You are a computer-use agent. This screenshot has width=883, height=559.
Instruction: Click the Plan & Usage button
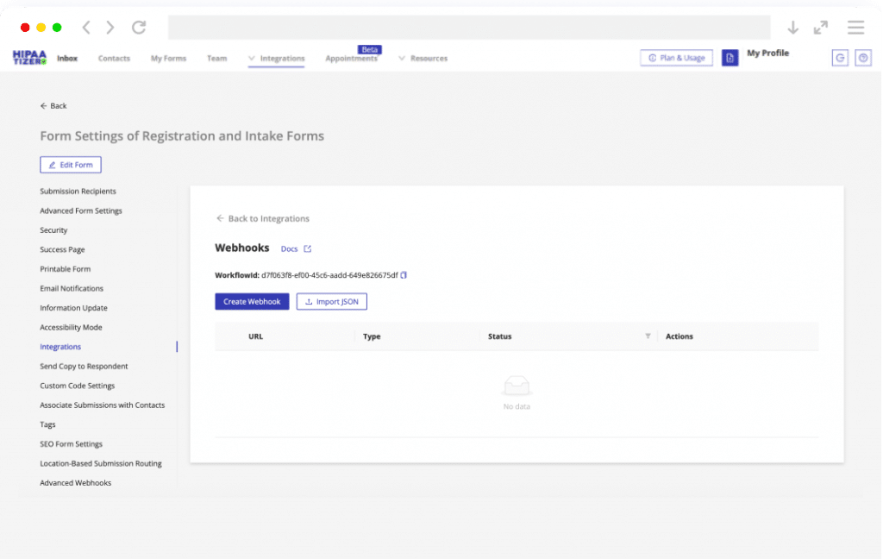676,58
